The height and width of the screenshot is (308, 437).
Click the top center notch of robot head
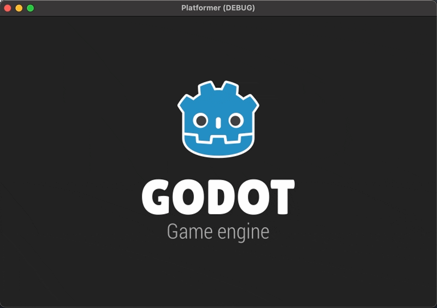(218, 87)
